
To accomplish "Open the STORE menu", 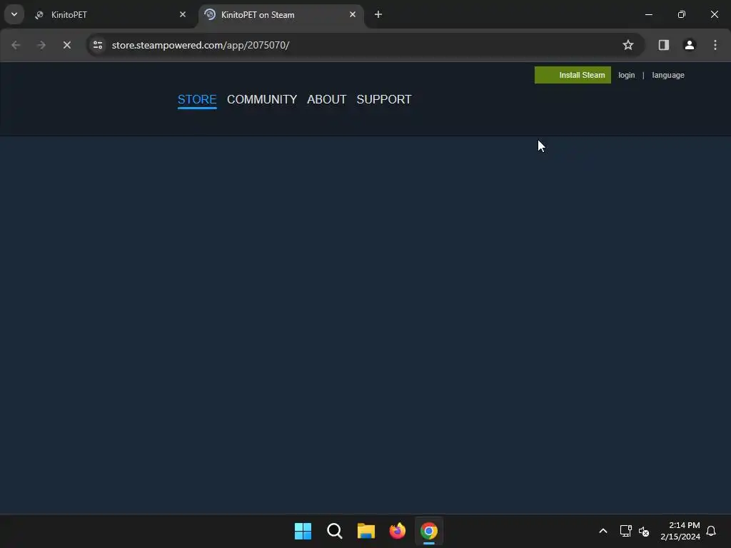I will point(197,99).
